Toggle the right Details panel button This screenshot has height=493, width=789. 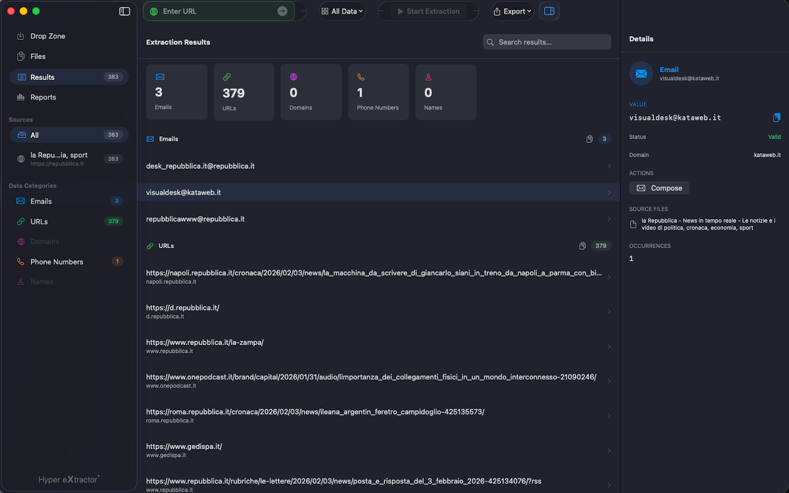click(549, 12)
